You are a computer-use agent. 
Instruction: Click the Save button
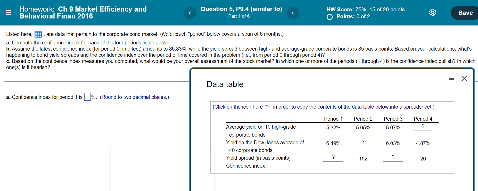466,13
